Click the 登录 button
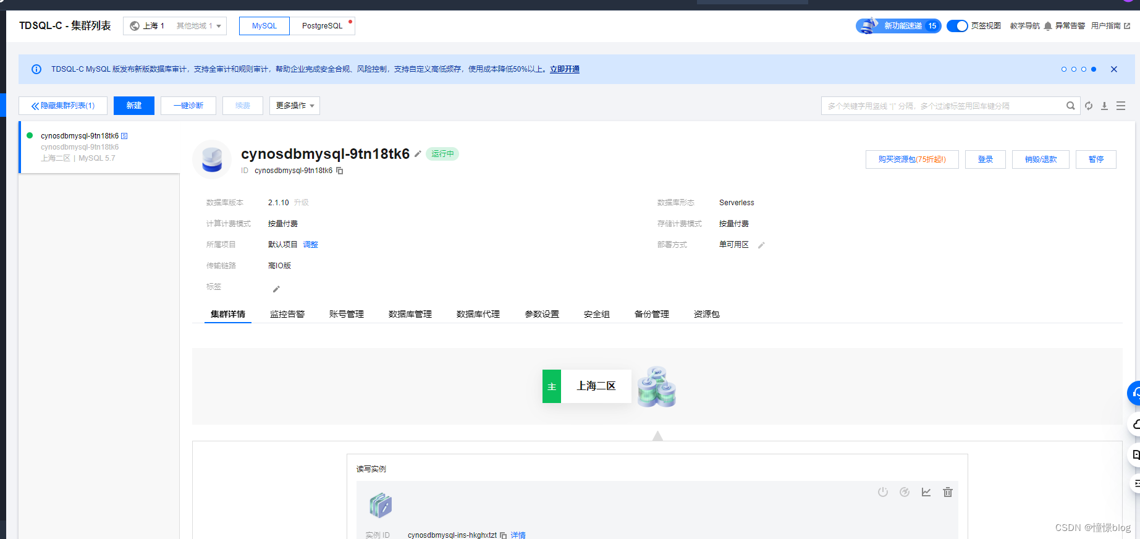The image size is (1140, 539). click(x=986, y=159)
